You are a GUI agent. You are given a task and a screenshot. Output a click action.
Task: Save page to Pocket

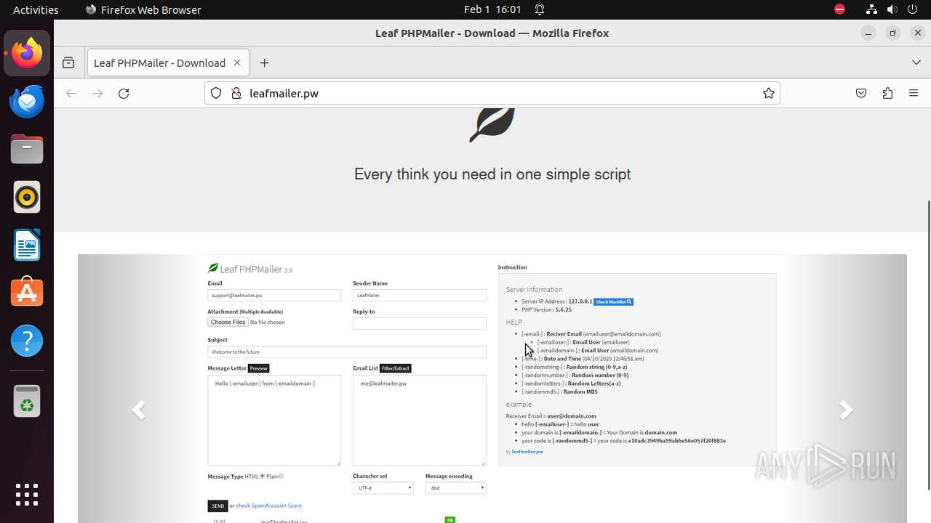[861, 93]
